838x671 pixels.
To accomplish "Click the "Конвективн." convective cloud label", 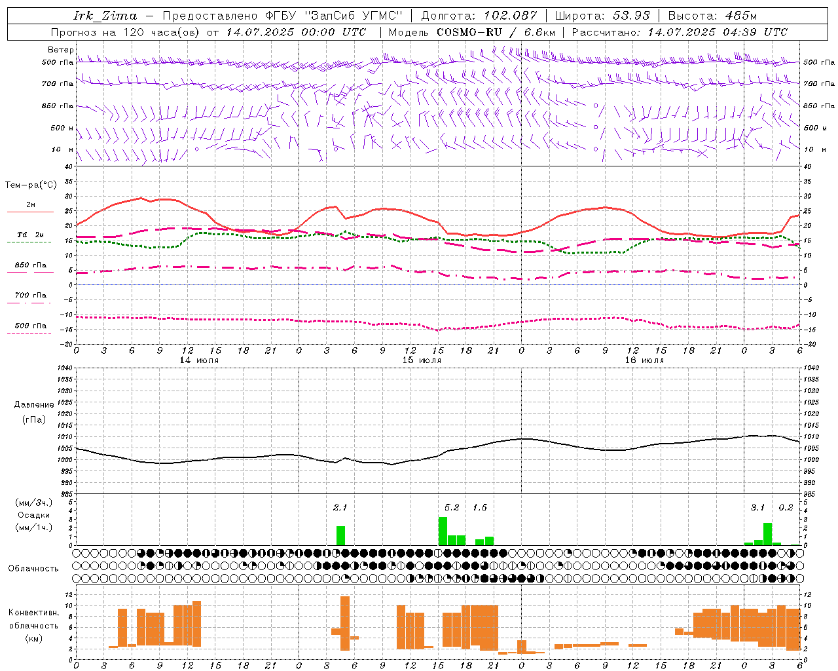I will (34, 612).
